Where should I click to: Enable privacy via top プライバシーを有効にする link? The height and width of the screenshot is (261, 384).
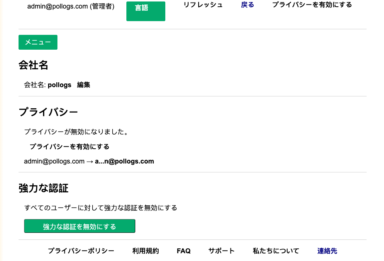point(312,5)
